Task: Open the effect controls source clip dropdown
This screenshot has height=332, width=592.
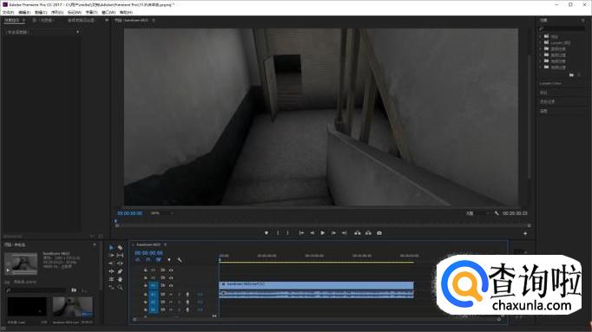Action: (42, 32)
